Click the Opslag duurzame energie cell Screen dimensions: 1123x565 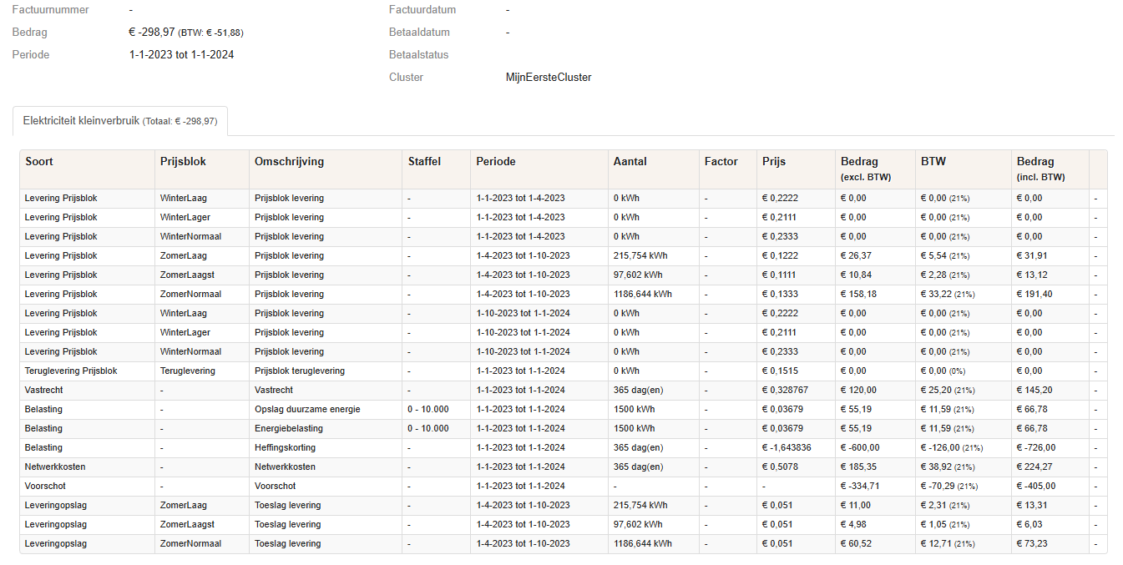click(x=307, y=410)
